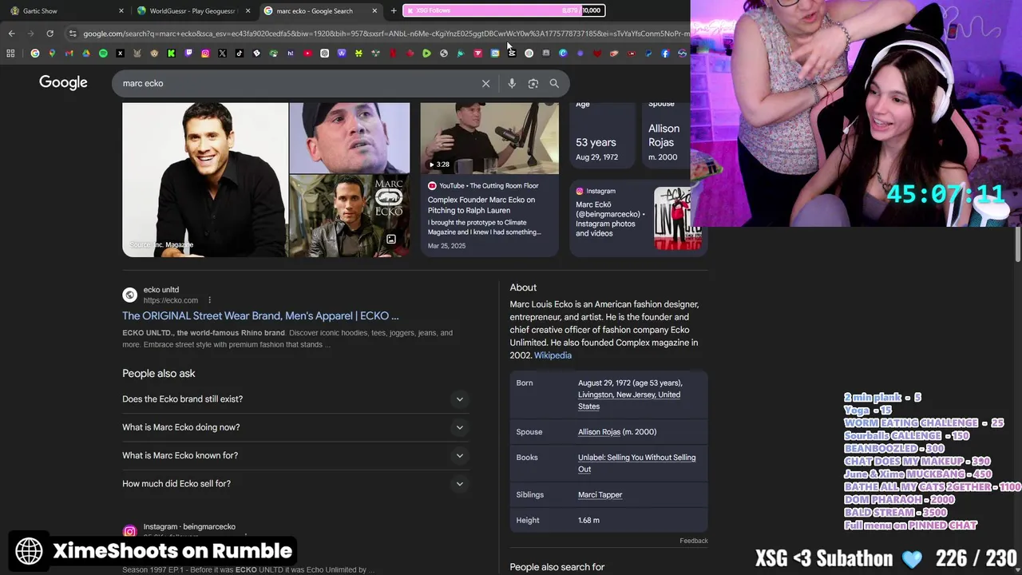Close the Gartic Show tab

(x=121, y=11)
